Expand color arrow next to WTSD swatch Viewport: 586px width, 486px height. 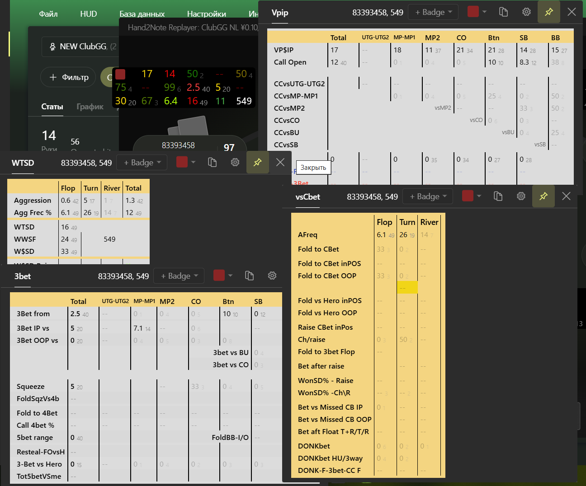pyautogui.click(x=193, y=162)
